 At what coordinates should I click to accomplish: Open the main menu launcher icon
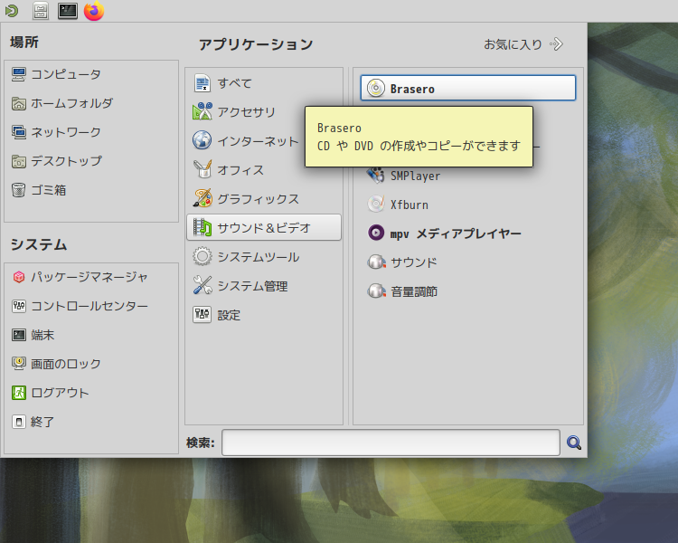[12, 11]
